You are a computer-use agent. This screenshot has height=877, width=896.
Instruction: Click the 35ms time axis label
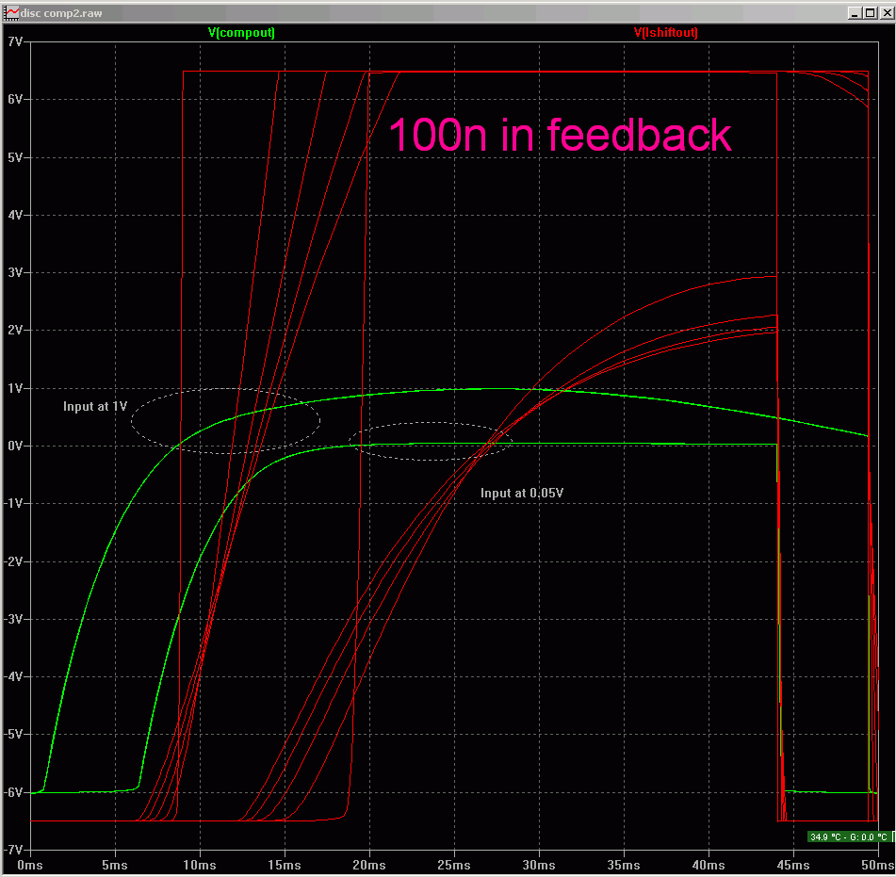[624, 865]
